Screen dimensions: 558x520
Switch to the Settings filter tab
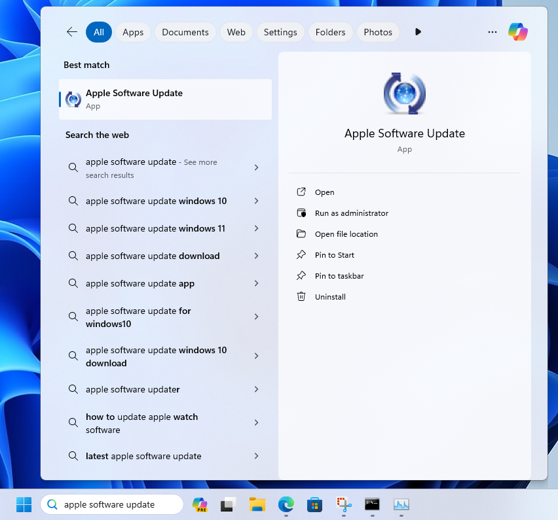280,32
